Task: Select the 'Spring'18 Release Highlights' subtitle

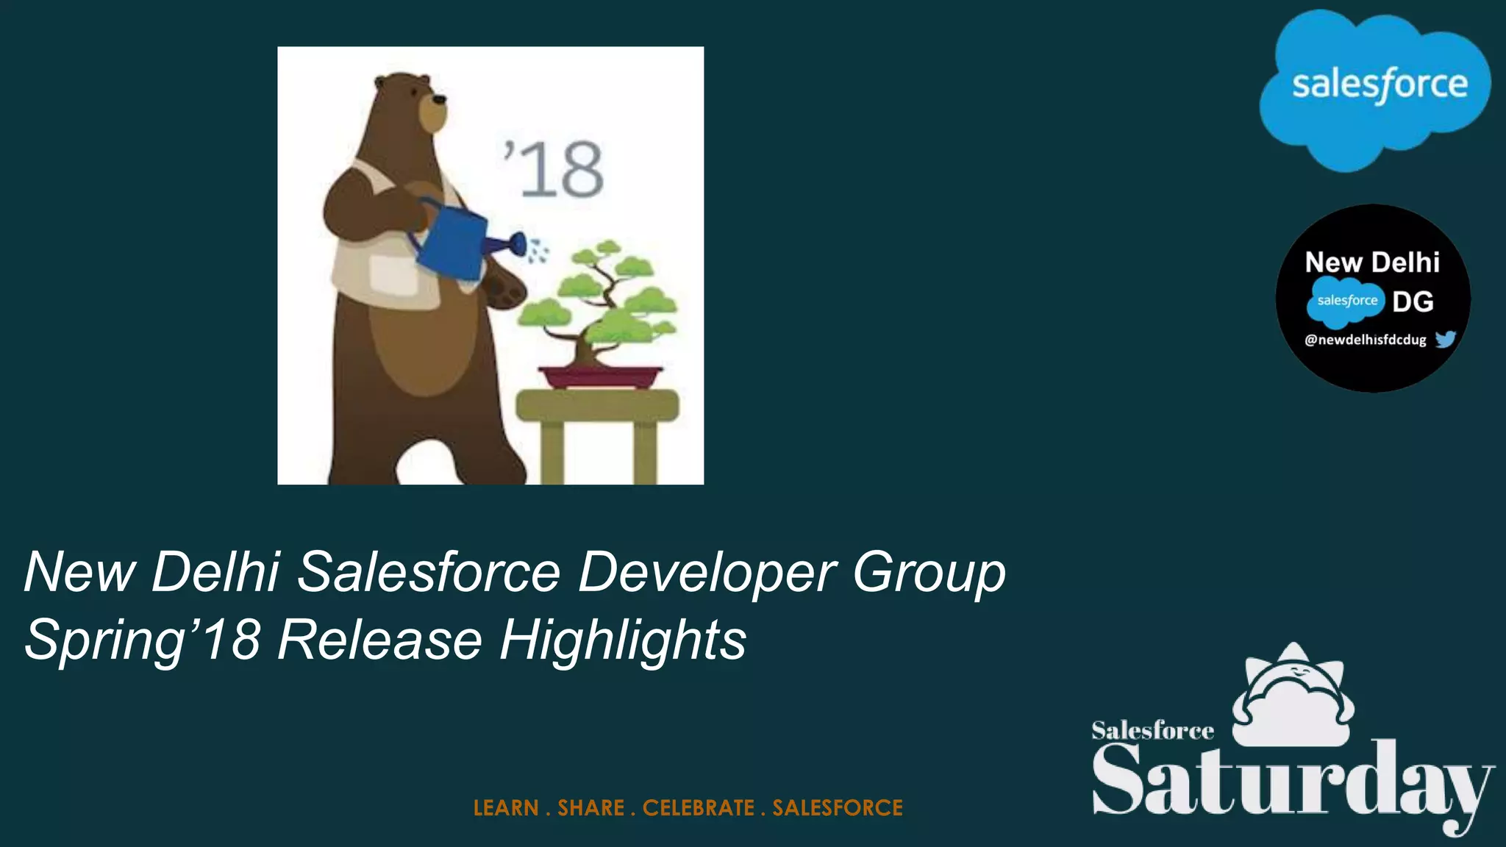Action: point(385,640)
